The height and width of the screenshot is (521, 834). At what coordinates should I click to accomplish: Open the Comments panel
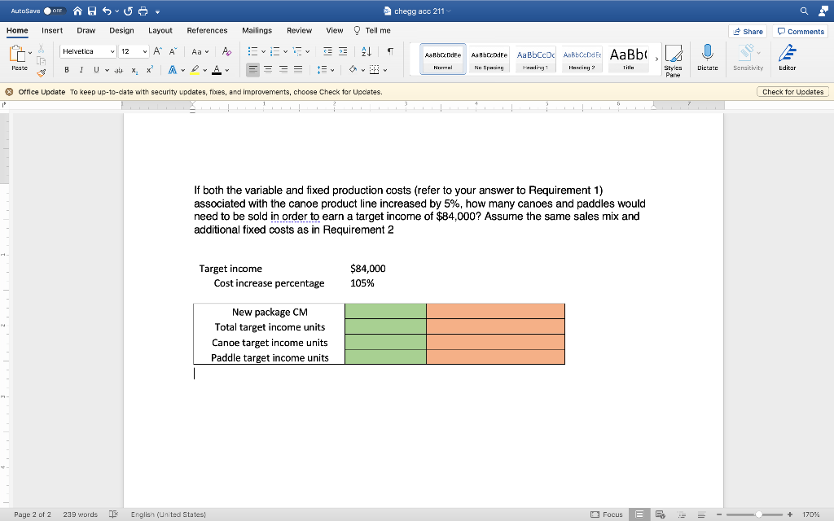pos(800,31)
